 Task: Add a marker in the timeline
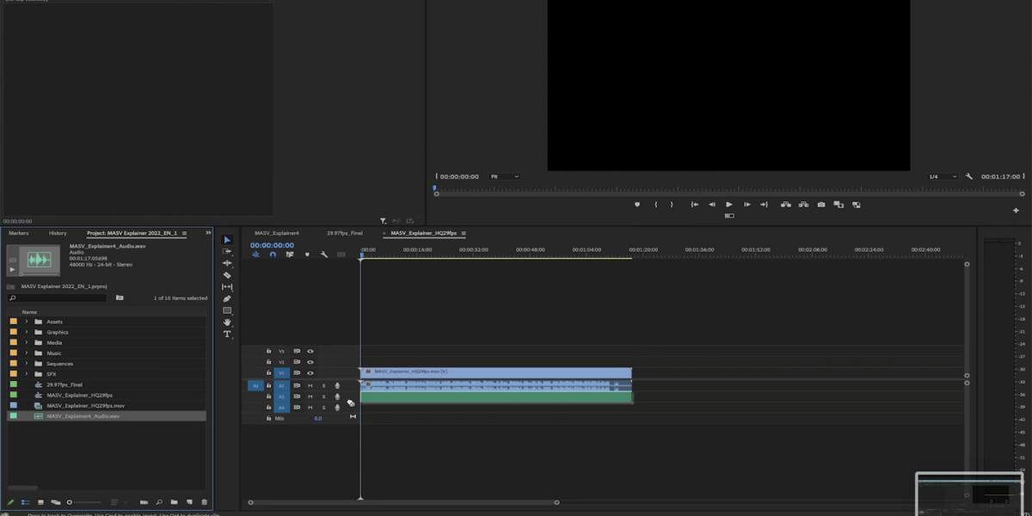click(307, 255)
